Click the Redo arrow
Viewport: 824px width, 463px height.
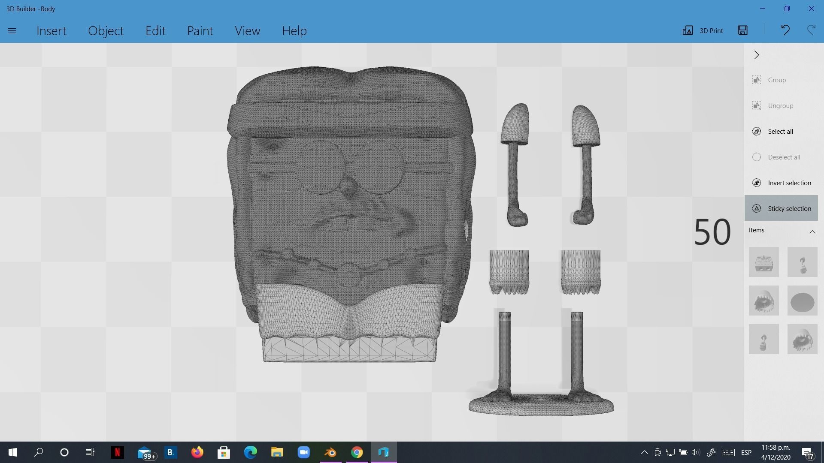click(811, 30)
